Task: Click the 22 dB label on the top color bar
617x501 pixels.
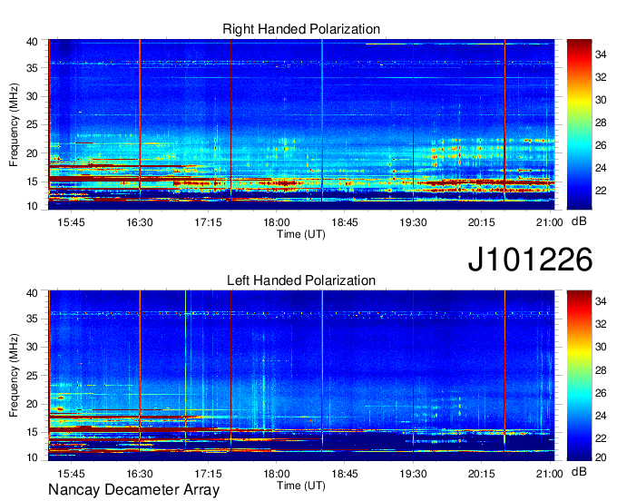Action: [x=601, y=192]
